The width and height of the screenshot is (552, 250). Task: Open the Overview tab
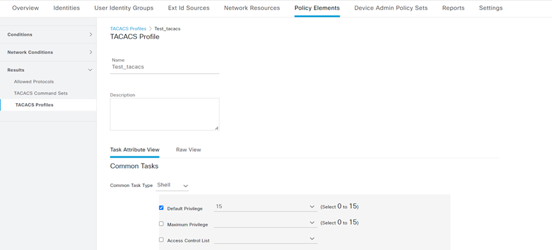26,8
